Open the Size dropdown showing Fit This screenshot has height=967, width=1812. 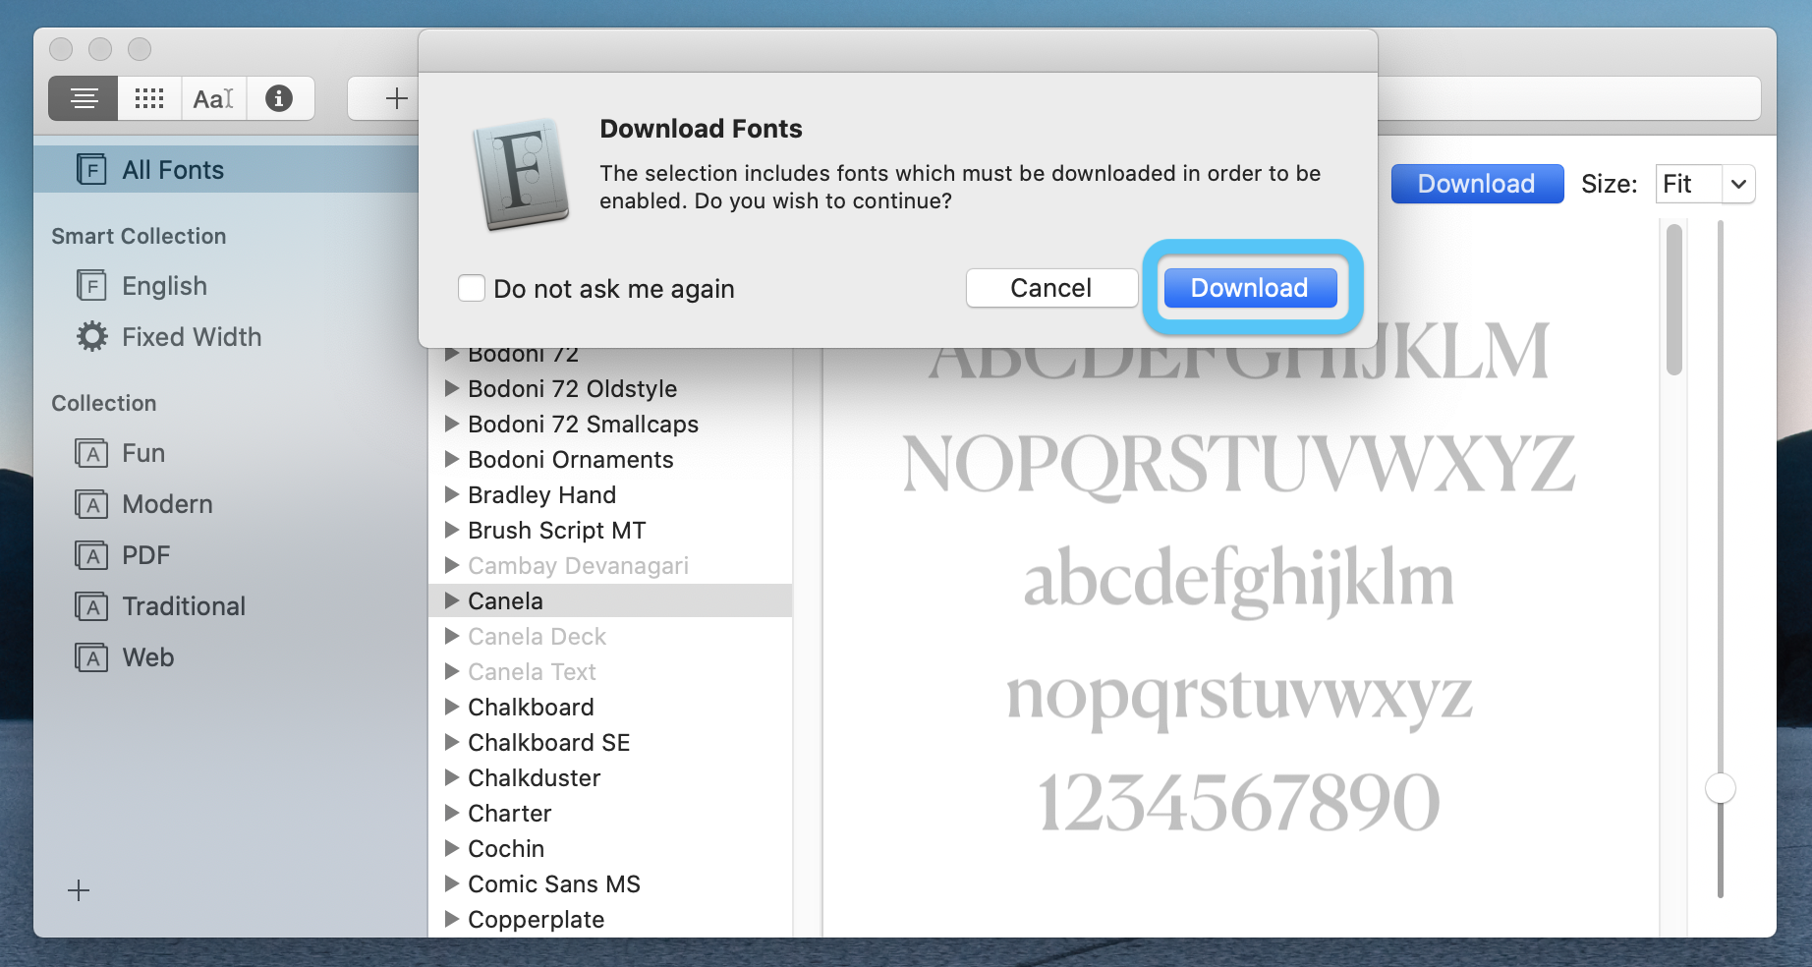point(1704,184)
